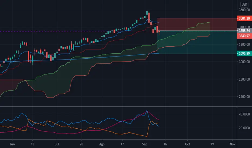Click the 3200.00 price axis label
This screenshot has height=148, width=252.
[244, 44]
